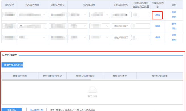Image resolution: width=186 pixels, height=111 pixels.
Task: Open third row 机构注册地 city dropdown
Action: click(x=100, y=37)
